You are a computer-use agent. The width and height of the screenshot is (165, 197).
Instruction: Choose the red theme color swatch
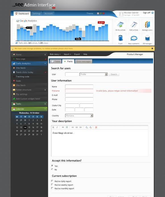click(x=104, y=13)
